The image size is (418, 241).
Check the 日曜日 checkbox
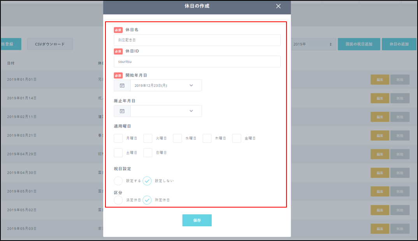[x=148, y=153]
